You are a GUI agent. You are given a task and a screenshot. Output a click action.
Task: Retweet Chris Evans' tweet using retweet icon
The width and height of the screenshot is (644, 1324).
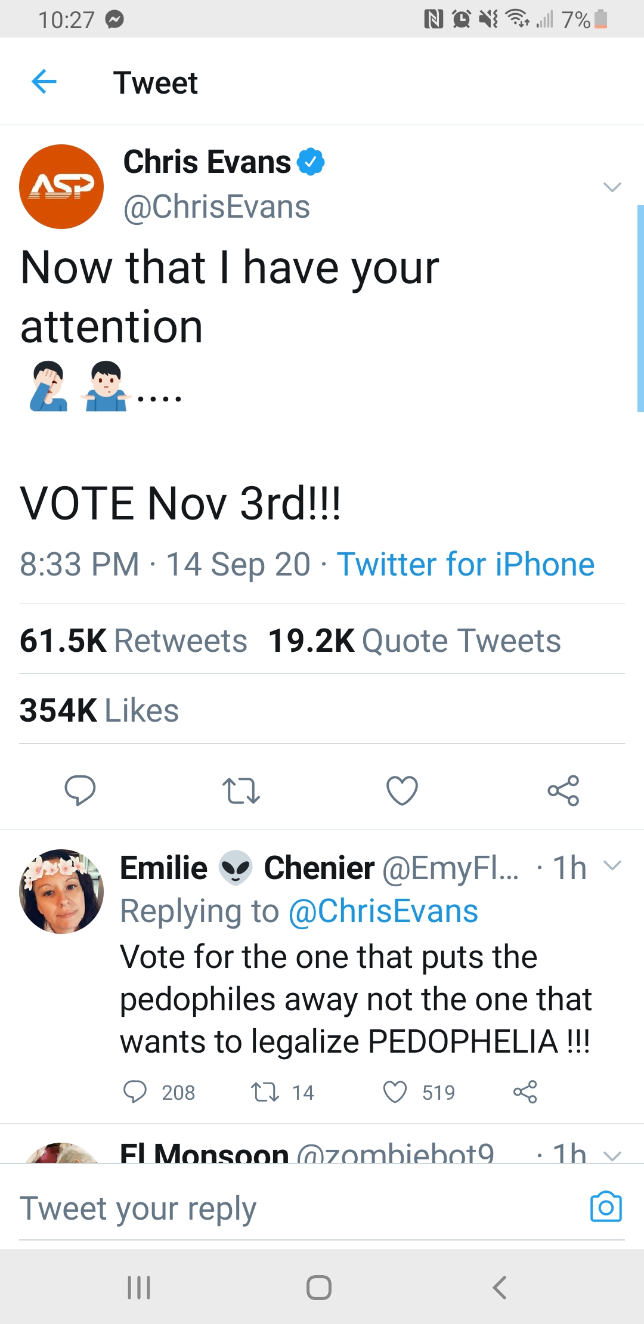coord(241,791)
